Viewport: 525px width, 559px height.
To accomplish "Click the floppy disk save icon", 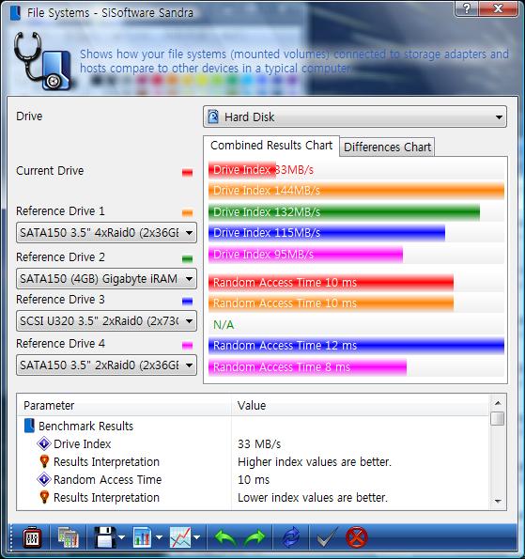I will [x=105, y=538].
